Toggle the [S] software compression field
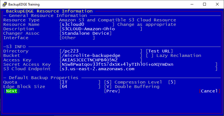This screenshot has width=224, height=116. 108,82
